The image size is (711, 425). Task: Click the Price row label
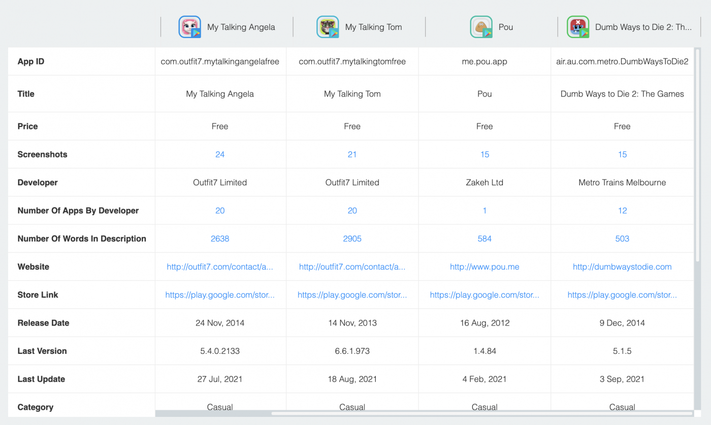point(27,126)
